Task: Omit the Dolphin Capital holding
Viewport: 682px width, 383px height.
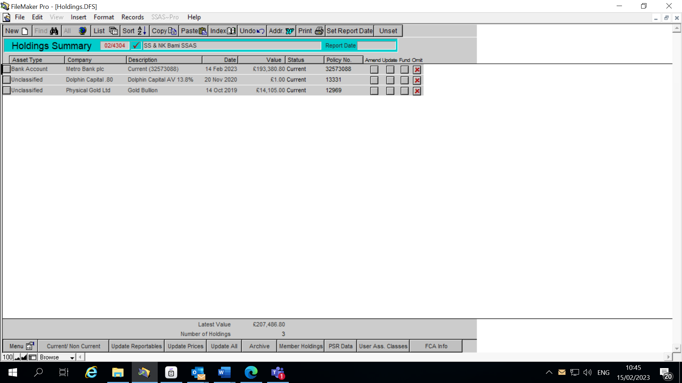Action: click(x=417, y=80)
